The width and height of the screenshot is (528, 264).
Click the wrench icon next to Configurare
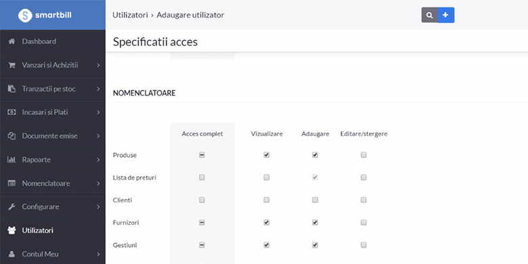tap(12, 206)
